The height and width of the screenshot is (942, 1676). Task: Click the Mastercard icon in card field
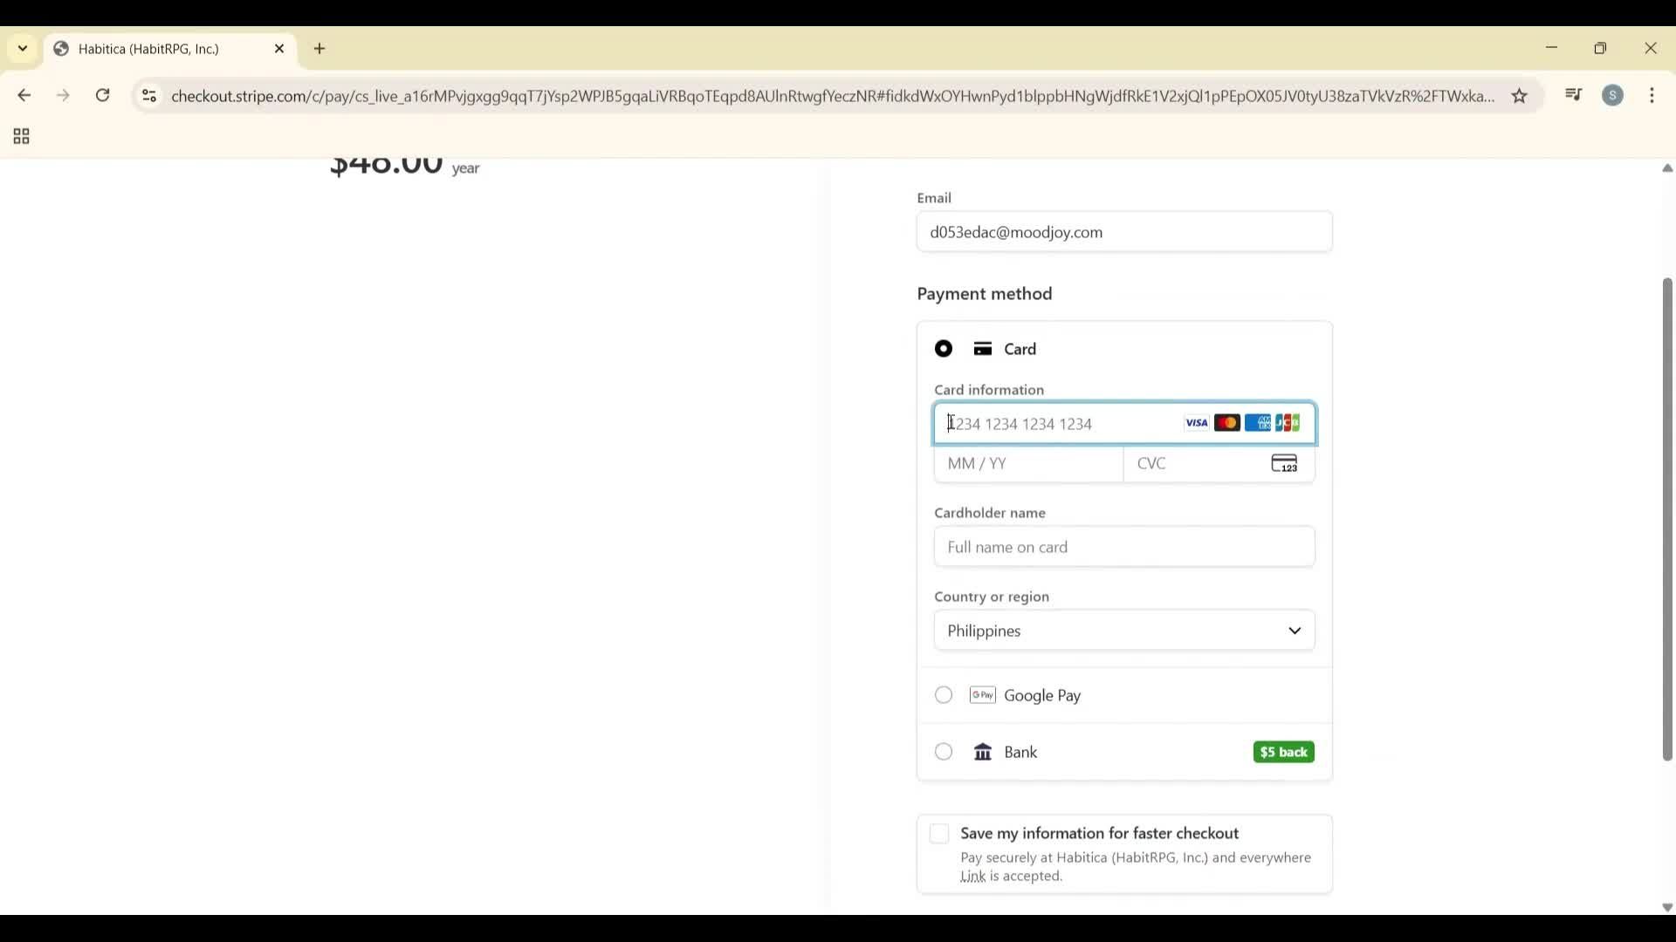click(1227, 422)
